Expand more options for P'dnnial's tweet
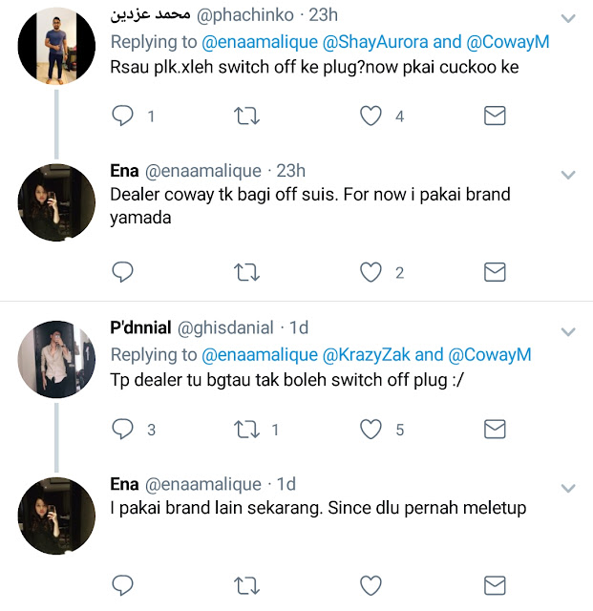The image size is (593, 611). (568, 331)
